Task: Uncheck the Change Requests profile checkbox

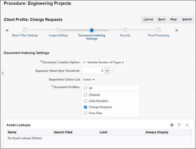Action: pos(86,107)
